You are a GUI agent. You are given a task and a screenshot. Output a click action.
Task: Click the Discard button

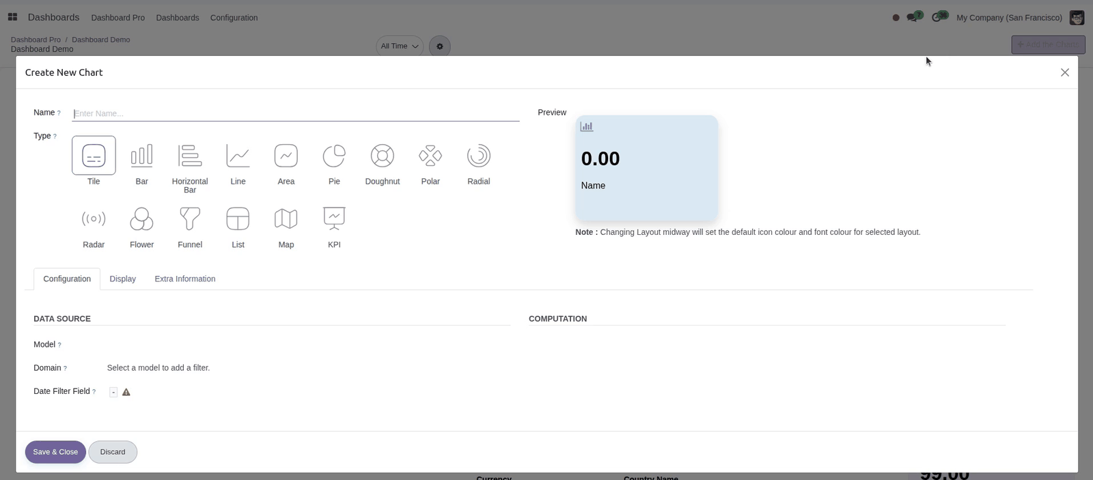point(113,452)
